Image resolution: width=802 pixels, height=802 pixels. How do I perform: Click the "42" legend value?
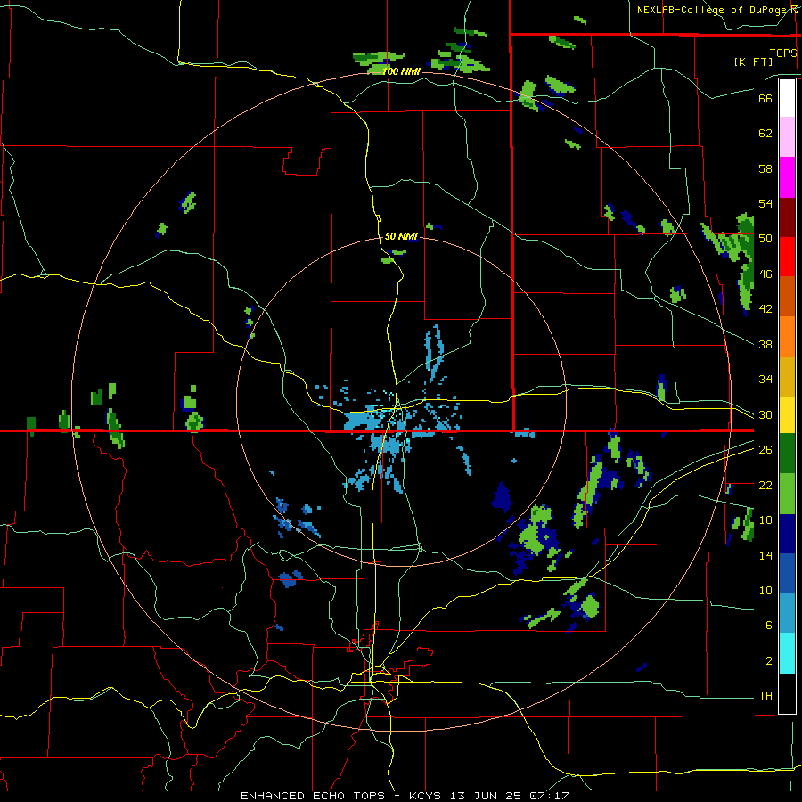[765, 309]
